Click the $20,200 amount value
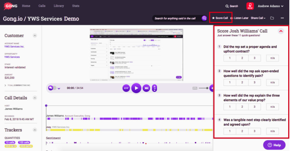 [x=9, y=78]
